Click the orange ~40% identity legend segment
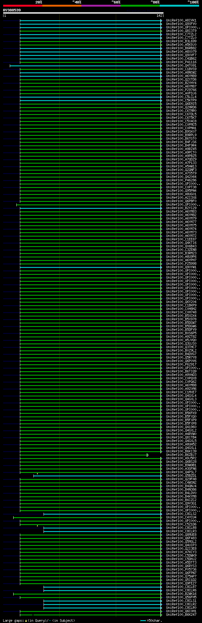Image resolution: width=202 pixels, height=623 pixels. point(62,6)
